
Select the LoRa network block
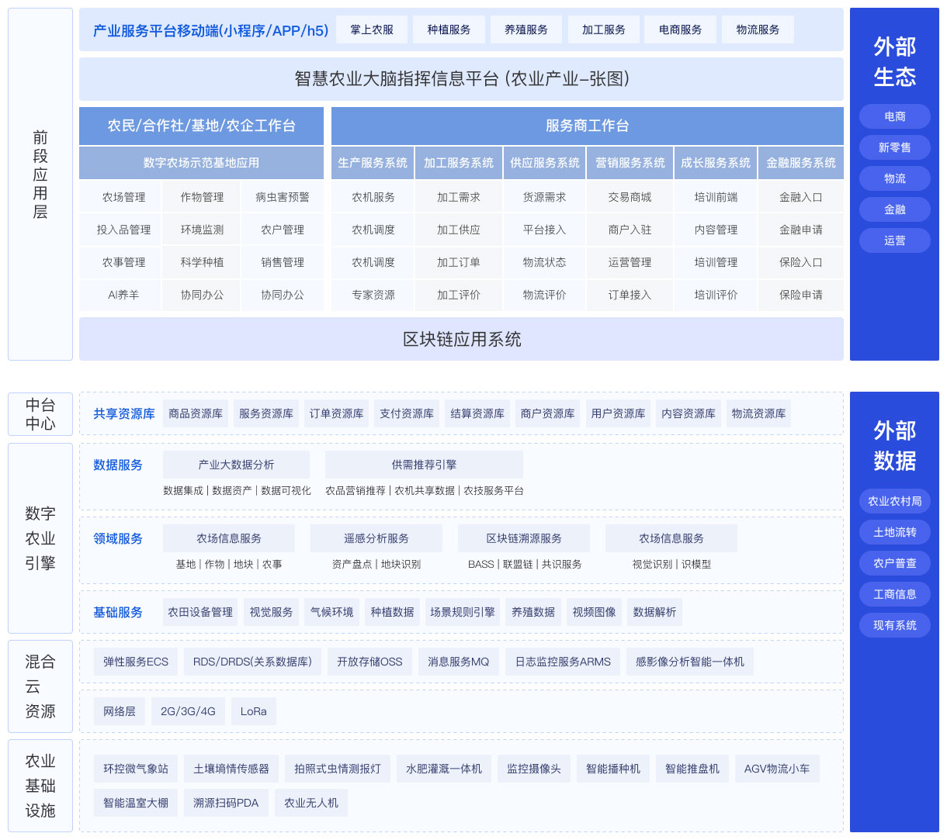coord(253,711)
